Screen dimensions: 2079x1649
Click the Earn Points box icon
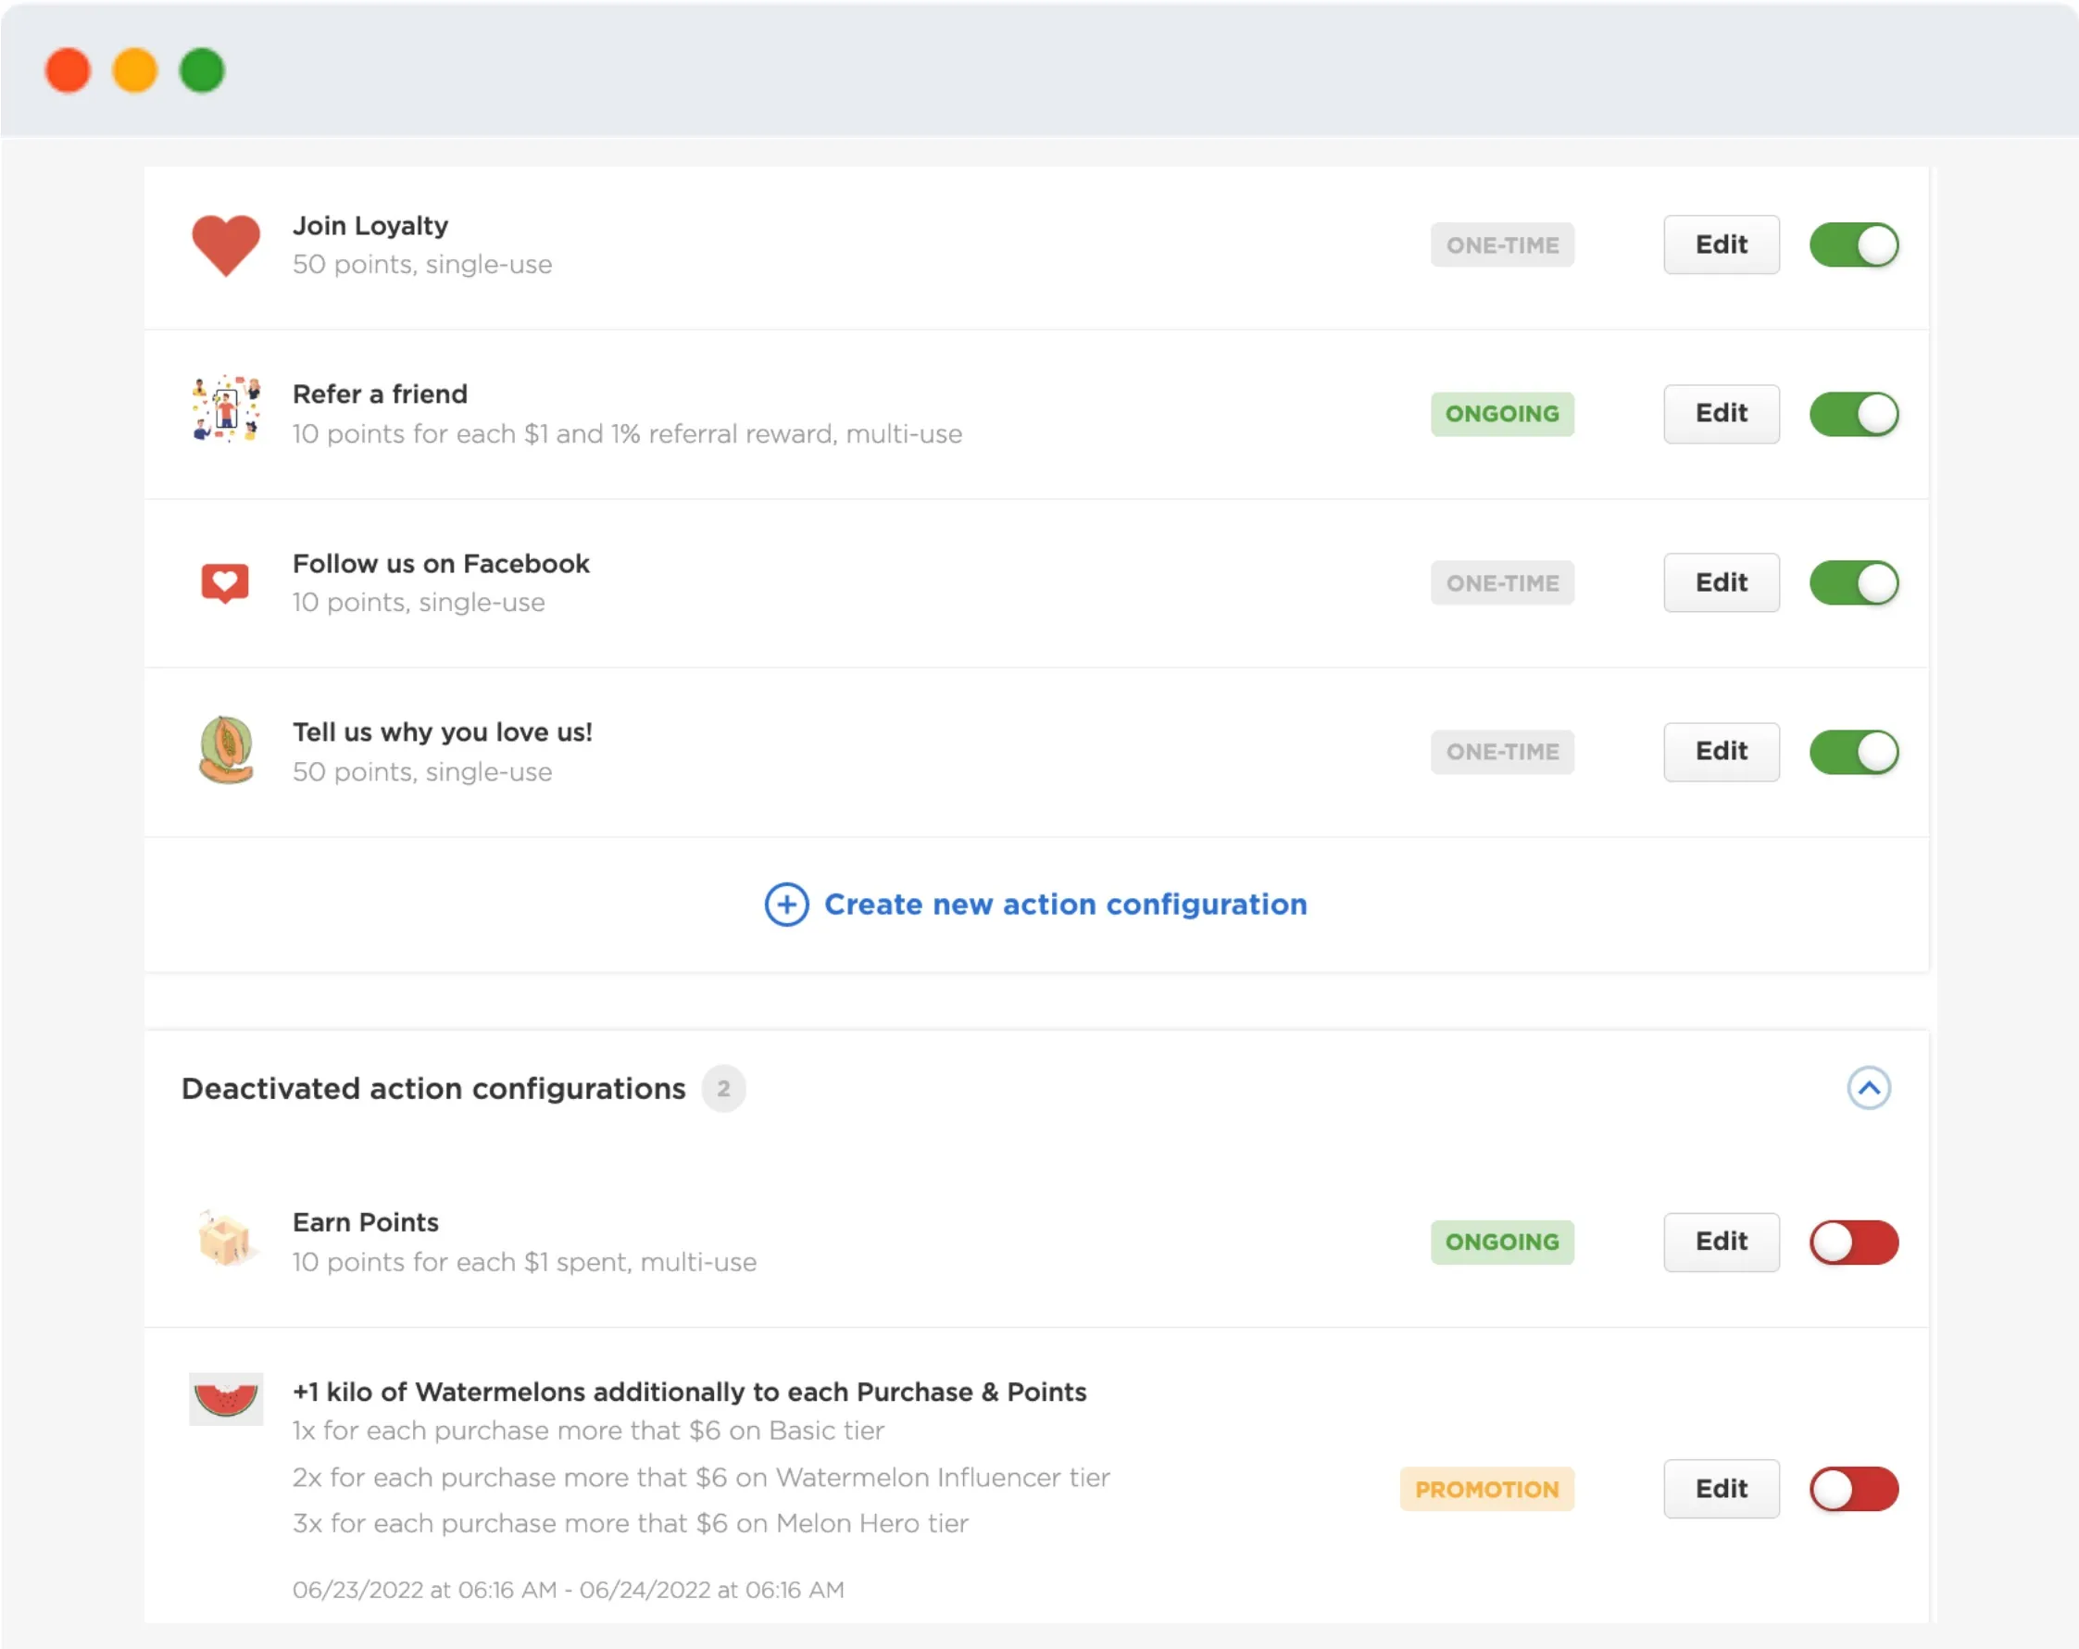pos(226,1238)
